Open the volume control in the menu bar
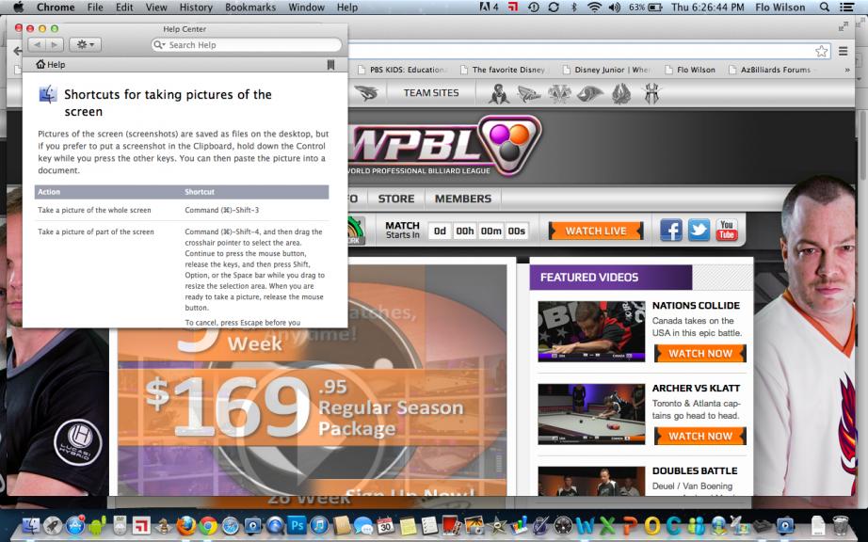Viewport: 868px width, 542px height. pyautogui.click(x=615, y=8)
